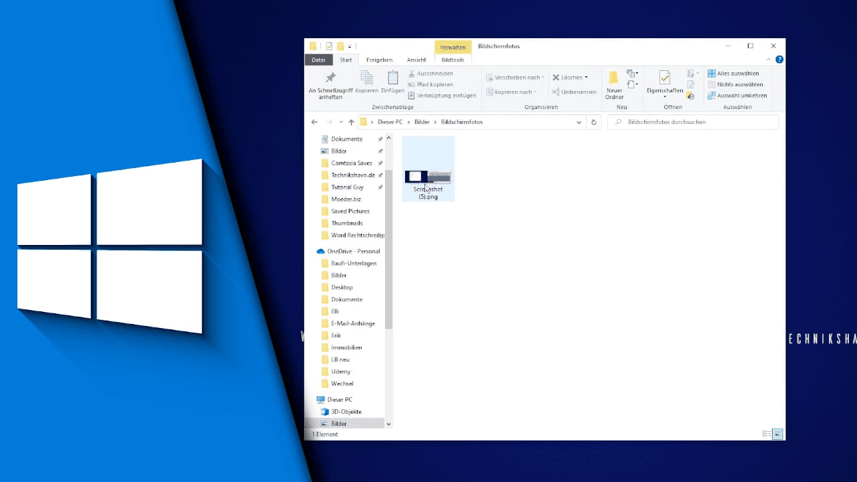Select Dieser PC in the navigation tree
Image resolution: width=857 pixels, height=482 pixels.
tap(339, 400)
